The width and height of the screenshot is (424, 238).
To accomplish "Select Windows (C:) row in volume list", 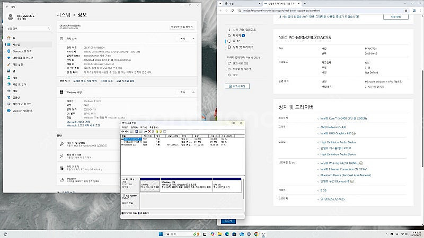I will (182, 145).
